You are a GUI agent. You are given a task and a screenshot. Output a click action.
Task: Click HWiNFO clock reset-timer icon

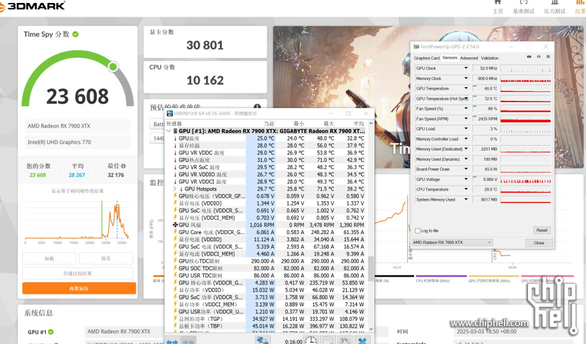[310, 340]
